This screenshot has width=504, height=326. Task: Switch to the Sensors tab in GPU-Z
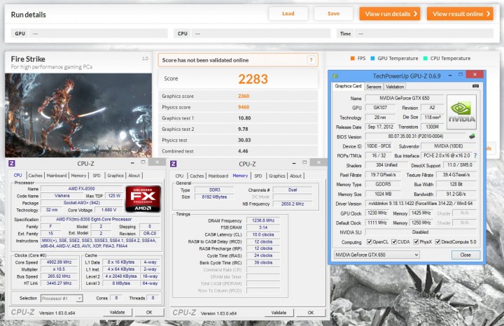tap(374, 87)
